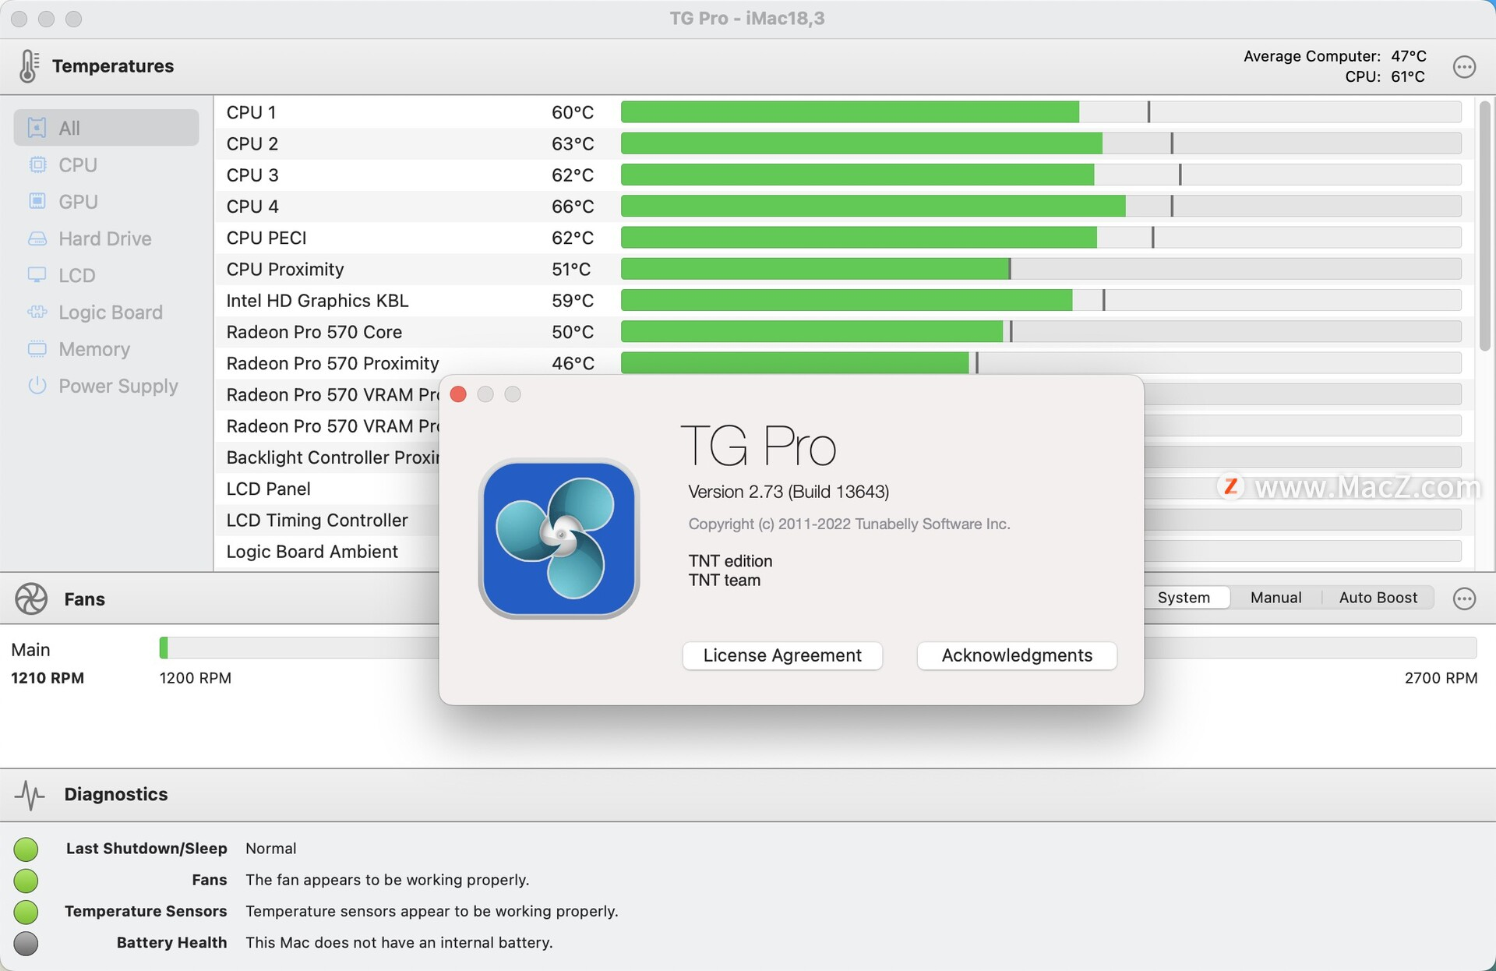The height and width of the screenshot is (971, 1496).
Task: Switch fan control to Auto Boost
Action: 1378,598
